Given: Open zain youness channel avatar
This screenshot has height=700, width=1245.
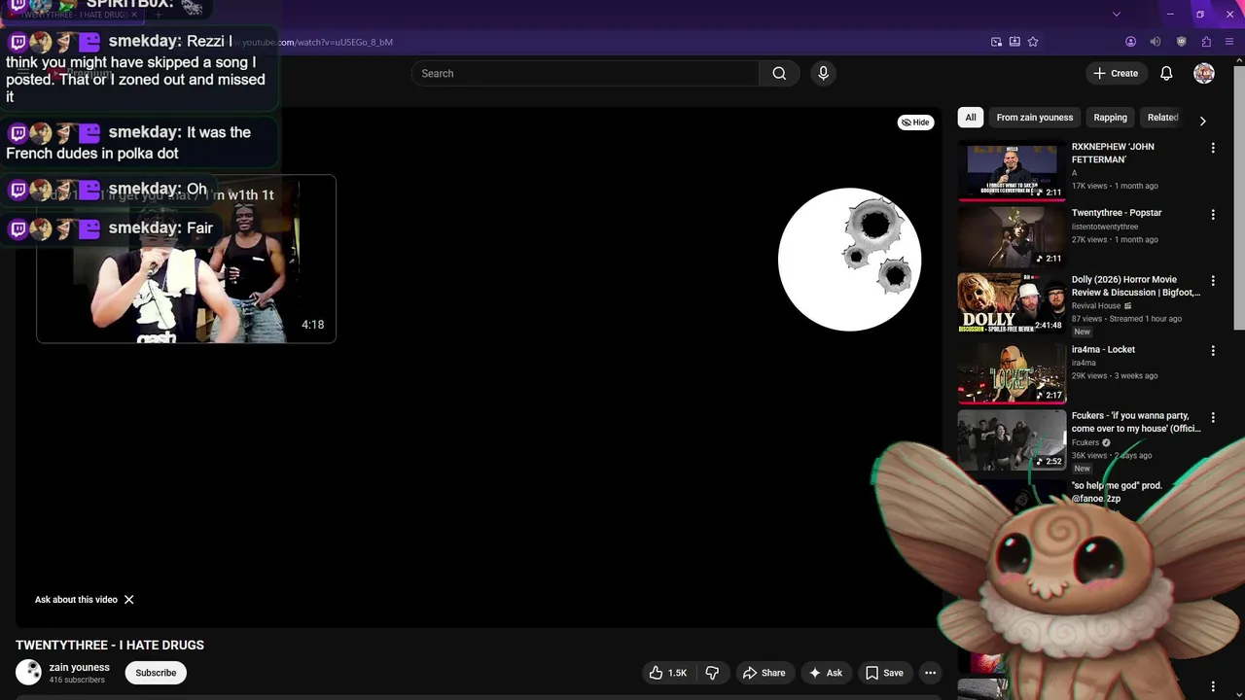Looking at the screenshot, I should point(29,672).
